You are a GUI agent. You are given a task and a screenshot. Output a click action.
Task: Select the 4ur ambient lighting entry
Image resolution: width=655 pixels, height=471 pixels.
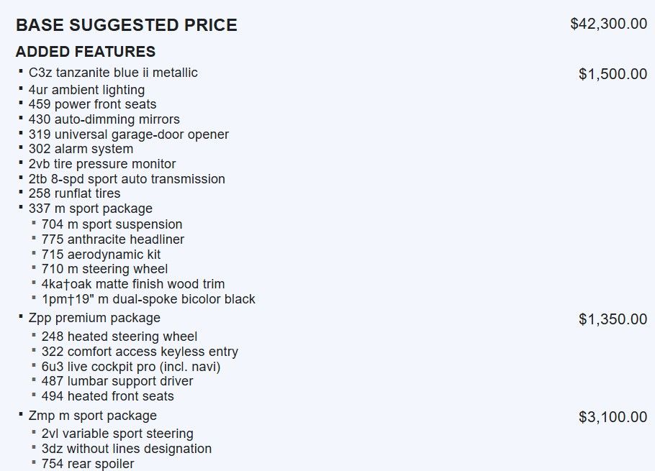tap(86, 90)
